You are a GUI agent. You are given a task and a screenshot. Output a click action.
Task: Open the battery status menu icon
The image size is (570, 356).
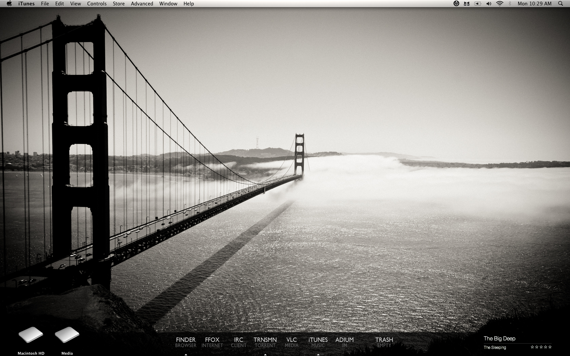(478, 4)
